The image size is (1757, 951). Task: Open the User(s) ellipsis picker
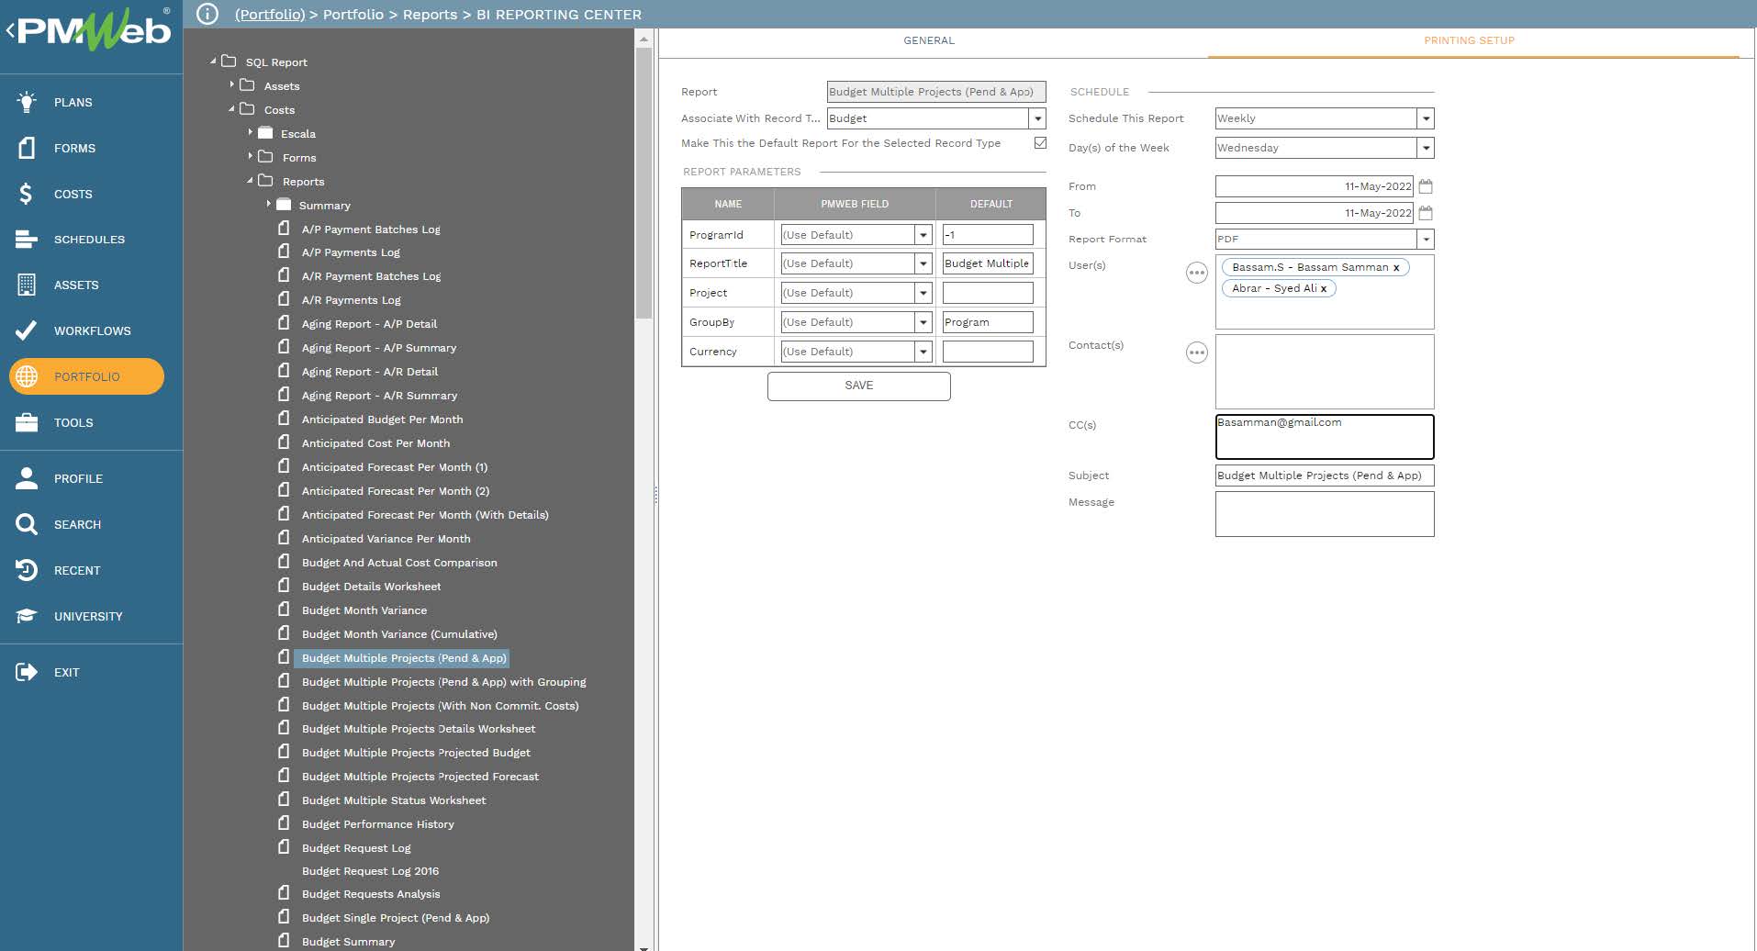click(1197, 273)
